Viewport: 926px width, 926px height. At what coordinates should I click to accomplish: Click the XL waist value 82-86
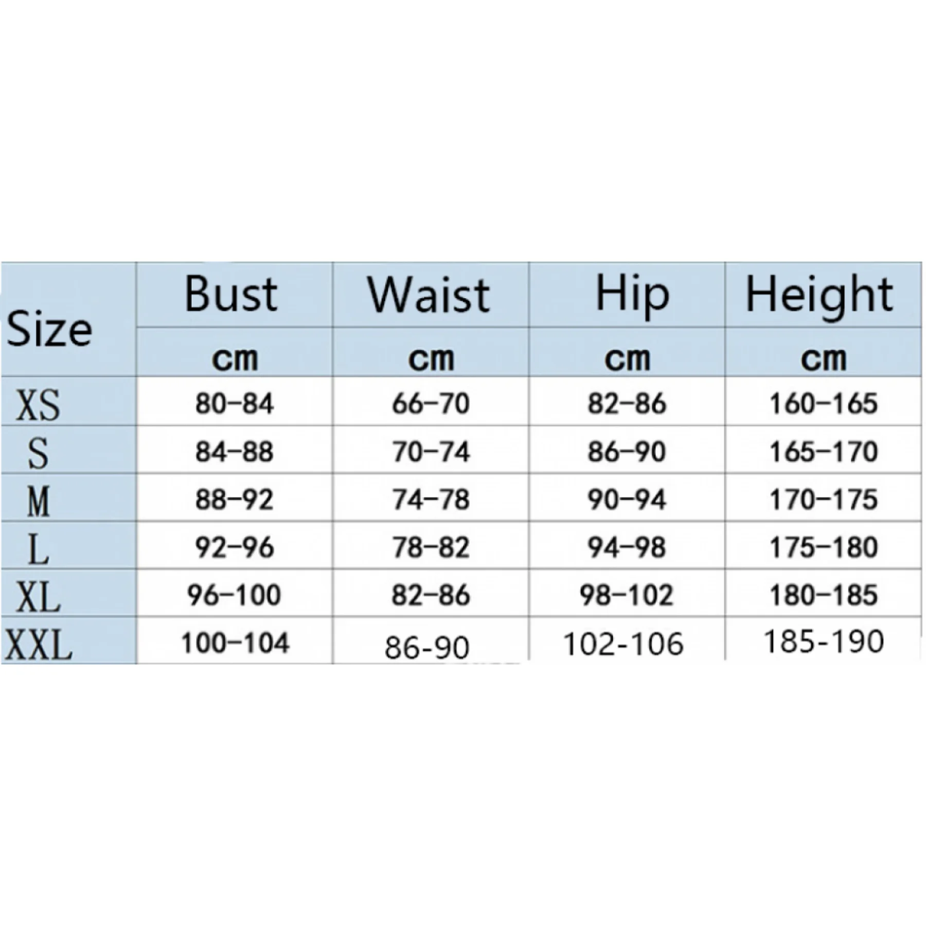click(x=431, y=595)
